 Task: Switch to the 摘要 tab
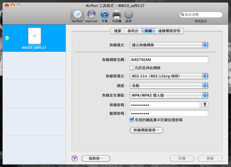point(117,31)
